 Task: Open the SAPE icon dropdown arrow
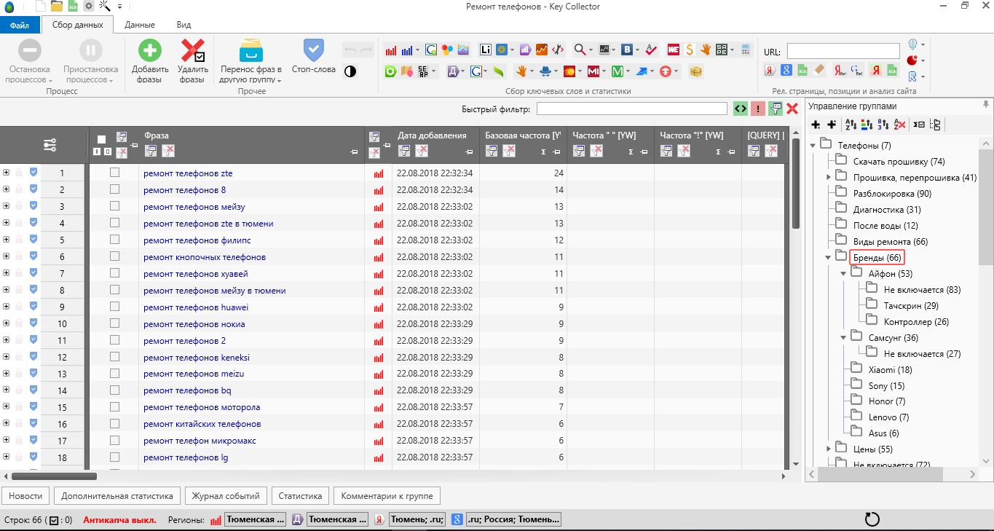point(733,50)
